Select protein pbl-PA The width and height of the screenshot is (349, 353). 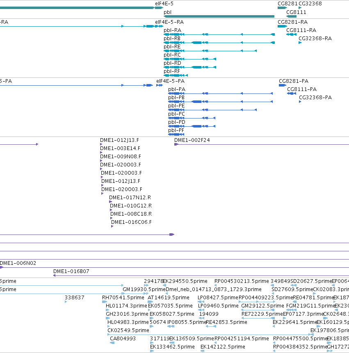[221, 93]
